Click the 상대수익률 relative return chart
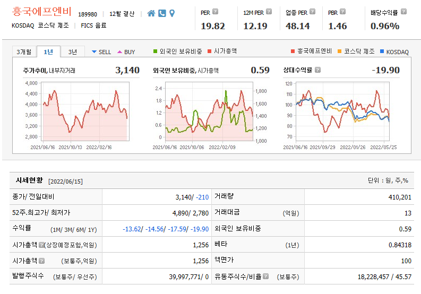 [342, 111]
